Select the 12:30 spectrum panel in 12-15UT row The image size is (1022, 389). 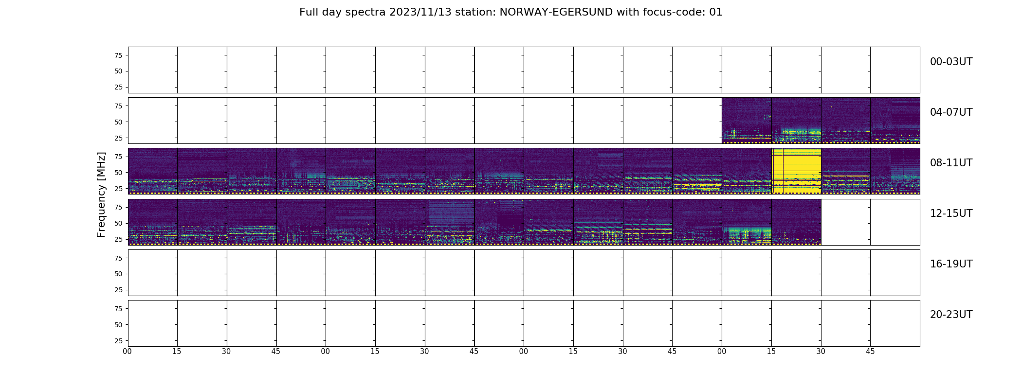pyautogui.click(x=252, y=222)
